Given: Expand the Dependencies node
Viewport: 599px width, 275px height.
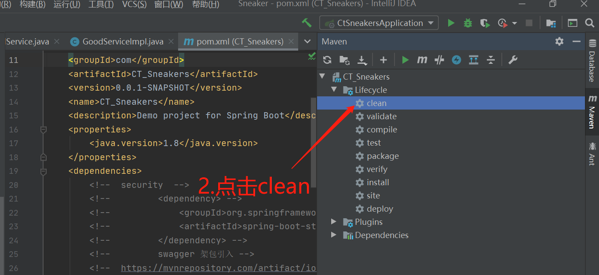Looking at the screenshot, I should pyautogui.click(x=334, y=235).
